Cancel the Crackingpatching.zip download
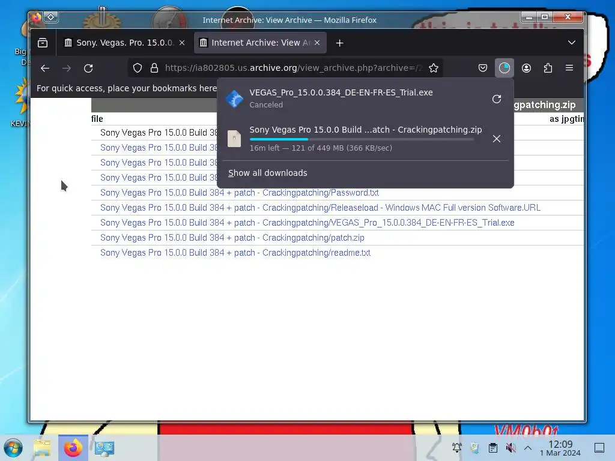Image resolution: width=615 pixels, height=461 pixels. pos(497,139)
